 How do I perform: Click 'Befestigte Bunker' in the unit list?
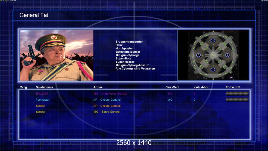(x=128, y=52)
